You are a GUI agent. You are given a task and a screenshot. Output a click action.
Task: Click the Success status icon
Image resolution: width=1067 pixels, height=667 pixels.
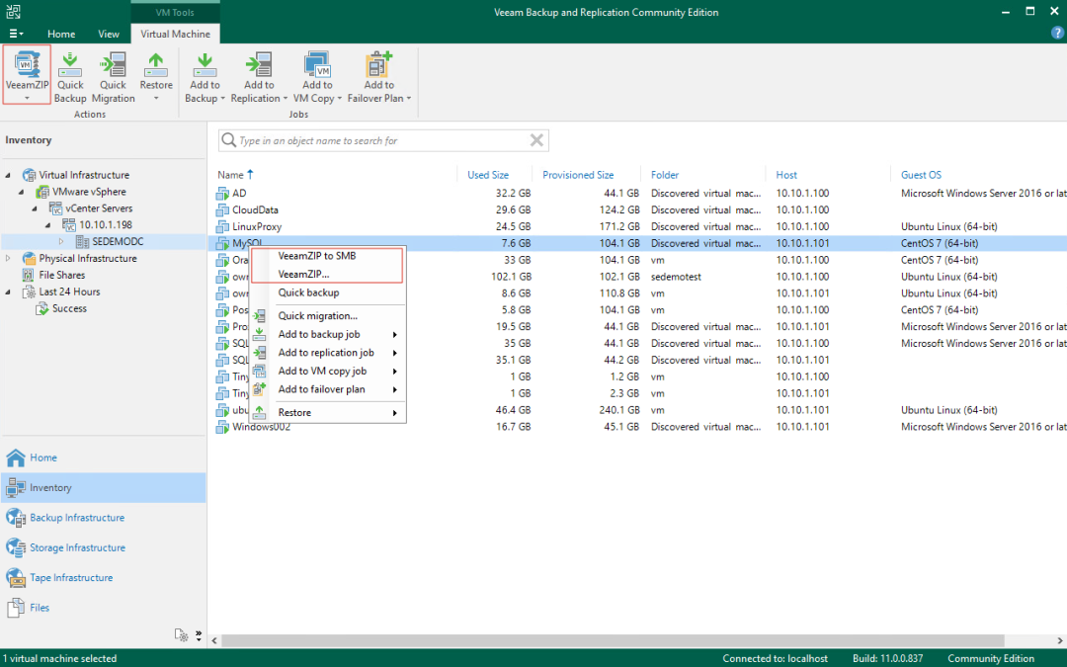tap(42, 308)
